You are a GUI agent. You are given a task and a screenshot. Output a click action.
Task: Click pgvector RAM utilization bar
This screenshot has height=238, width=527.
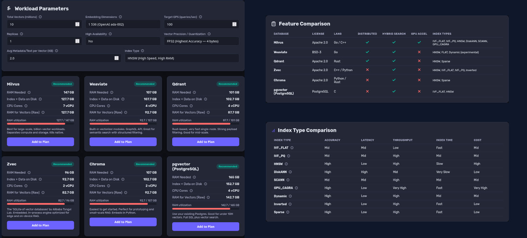(206, 209)
